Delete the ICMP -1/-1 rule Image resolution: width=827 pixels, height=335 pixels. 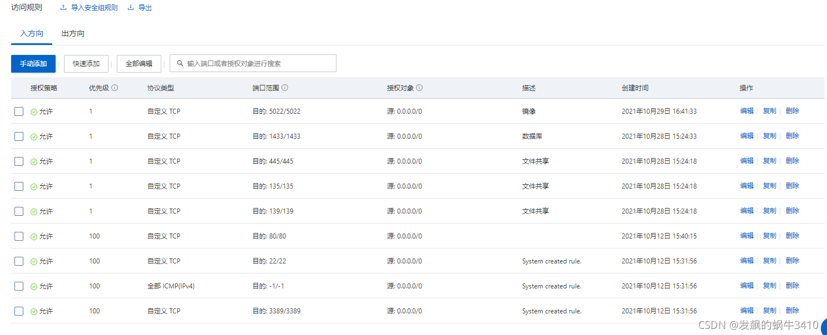point(793,286)
